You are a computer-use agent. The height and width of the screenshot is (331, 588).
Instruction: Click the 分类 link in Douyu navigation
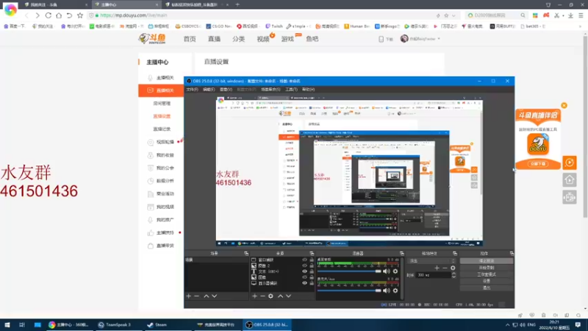pyautogui.click(x=238, y=39)
